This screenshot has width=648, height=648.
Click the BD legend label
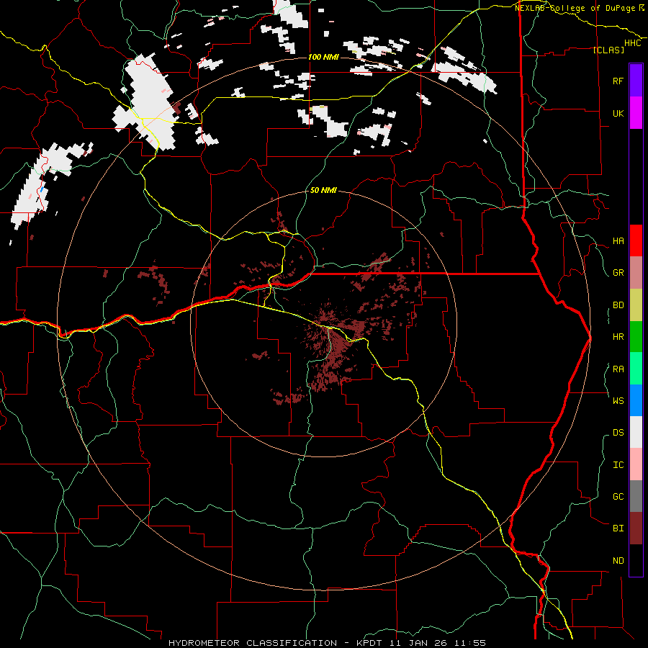tap(618, 305)
